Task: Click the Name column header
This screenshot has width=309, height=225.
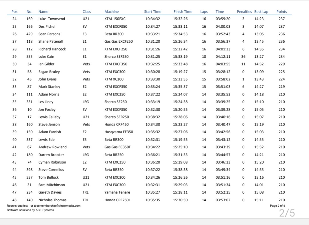Action: pyautogui.click(x=43, y=12)
